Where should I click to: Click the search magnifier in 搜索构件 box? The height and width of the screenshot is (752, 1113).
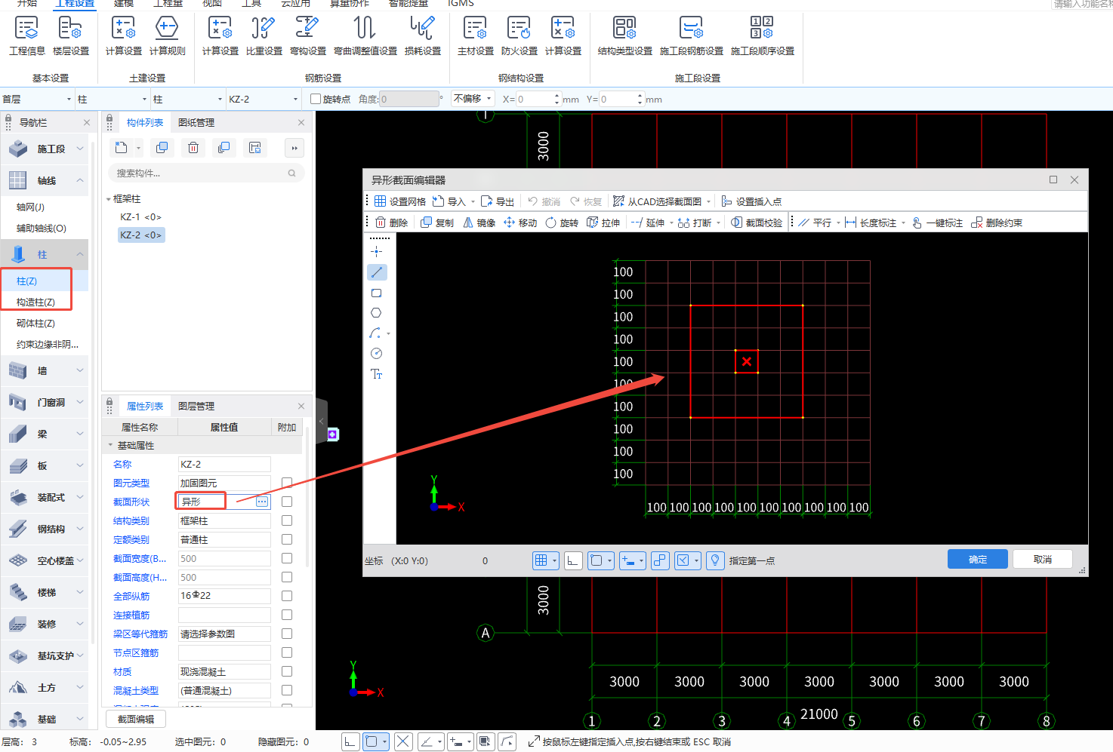(x=291, y=173)
